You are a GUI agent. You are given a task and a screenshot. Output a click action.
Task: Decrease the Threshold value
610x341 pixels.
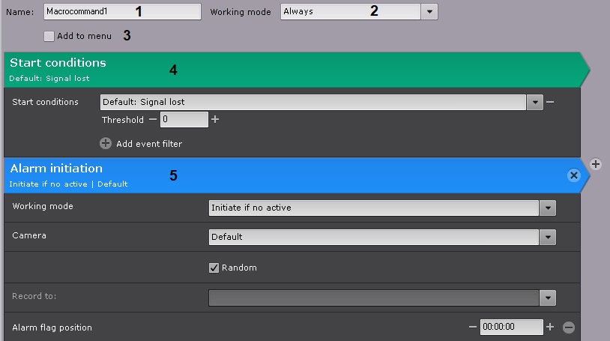[153, 119]
